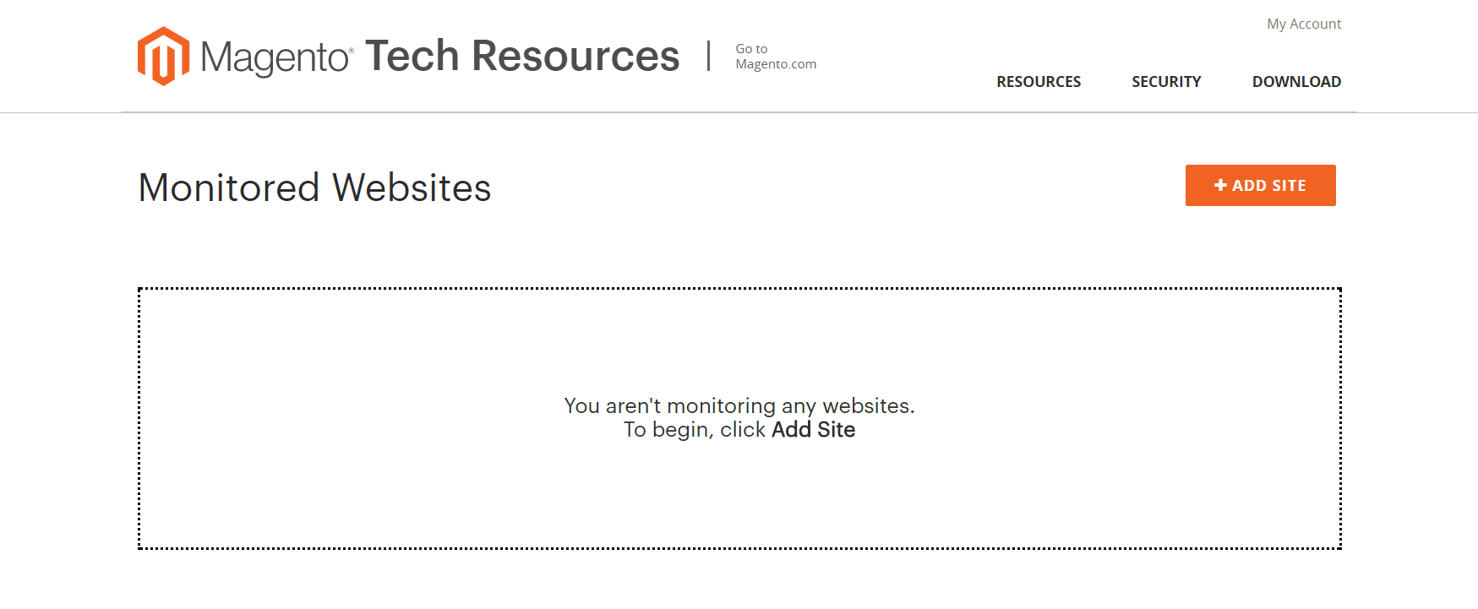The width and height of the screenshot is (1478, 609).
Task: Click the Magento wordmark text in header
Action: (x=275, y=57)
